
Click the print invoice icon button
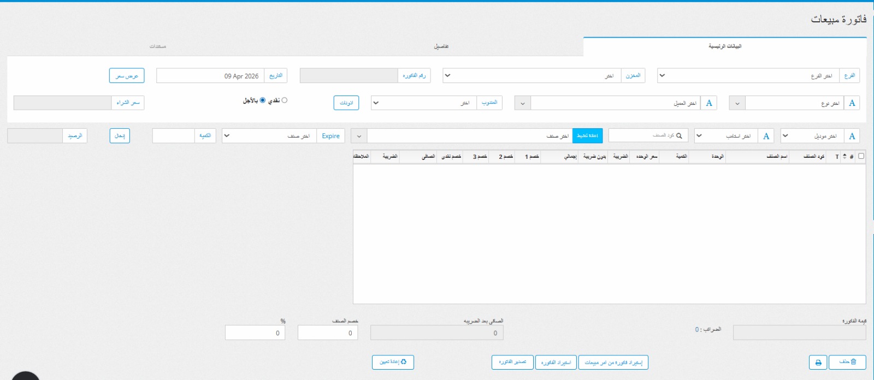[x=818, y=362]
